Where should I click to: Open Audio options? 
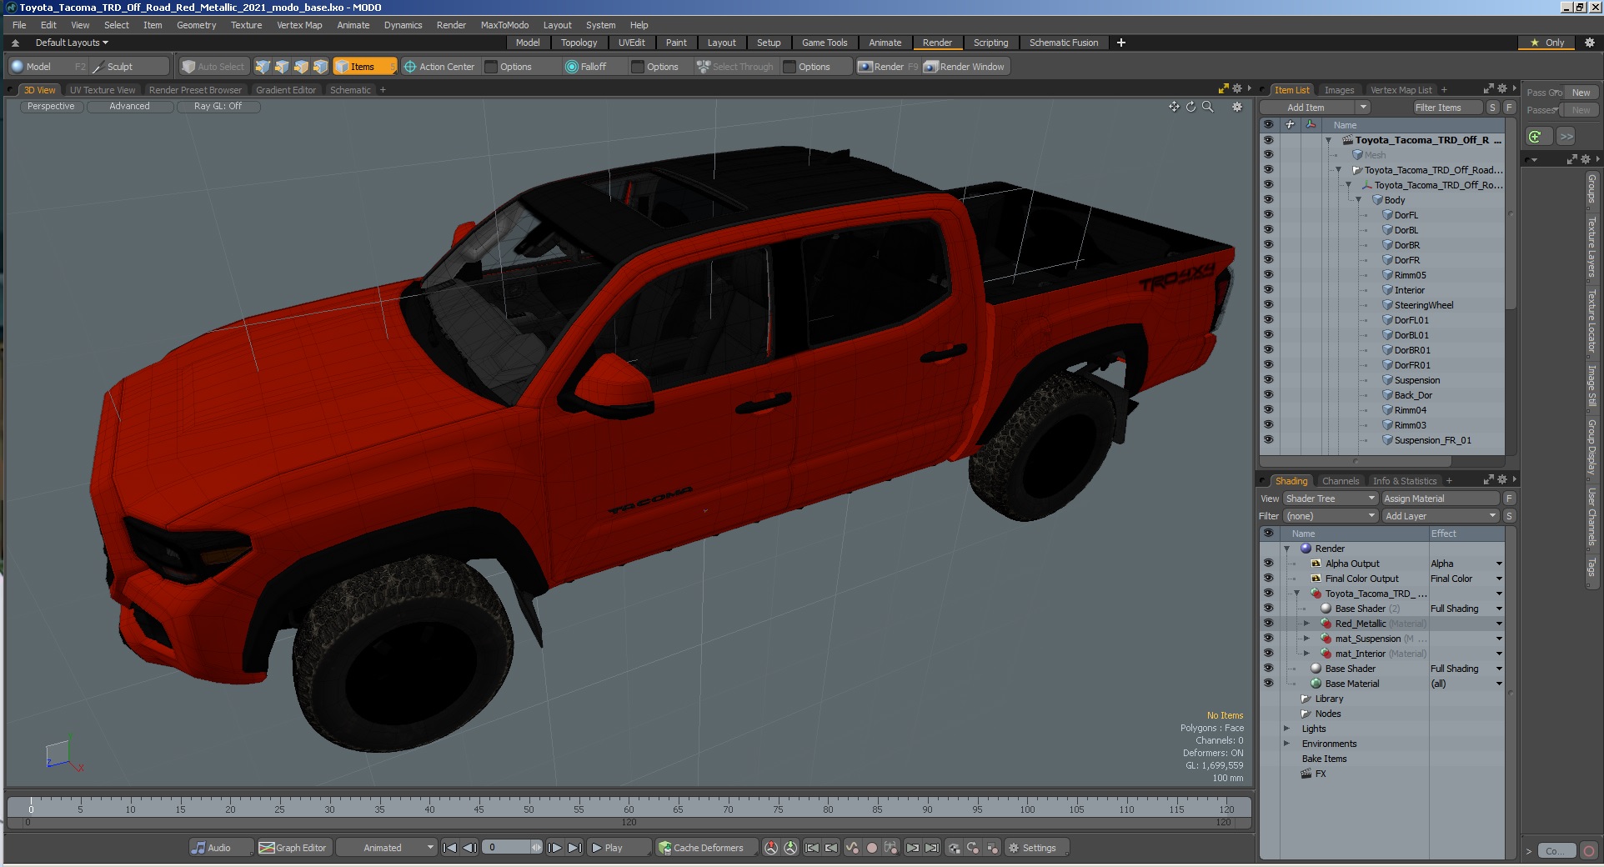pyautogui.click(x=221, y=848)
